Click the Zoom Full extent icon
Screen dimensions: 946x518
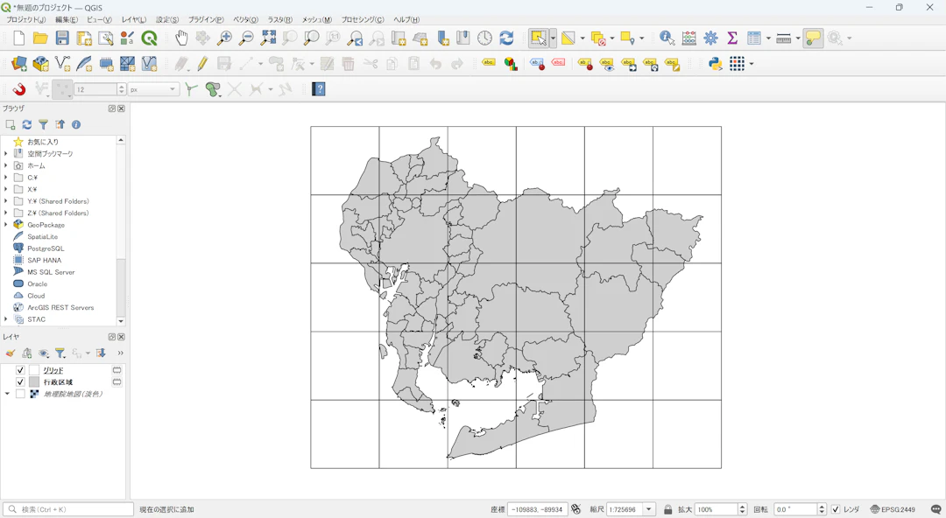pos(268,38)
